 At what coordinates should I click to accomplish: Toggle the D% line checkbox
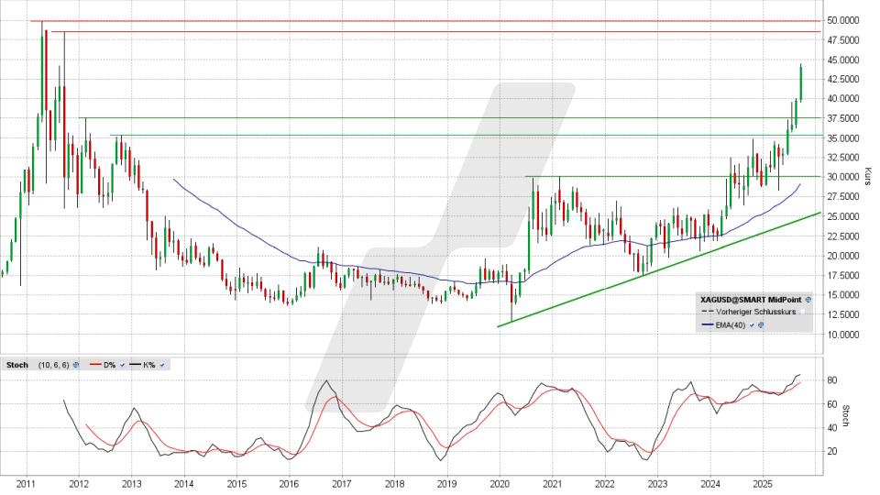pos(122,365)
